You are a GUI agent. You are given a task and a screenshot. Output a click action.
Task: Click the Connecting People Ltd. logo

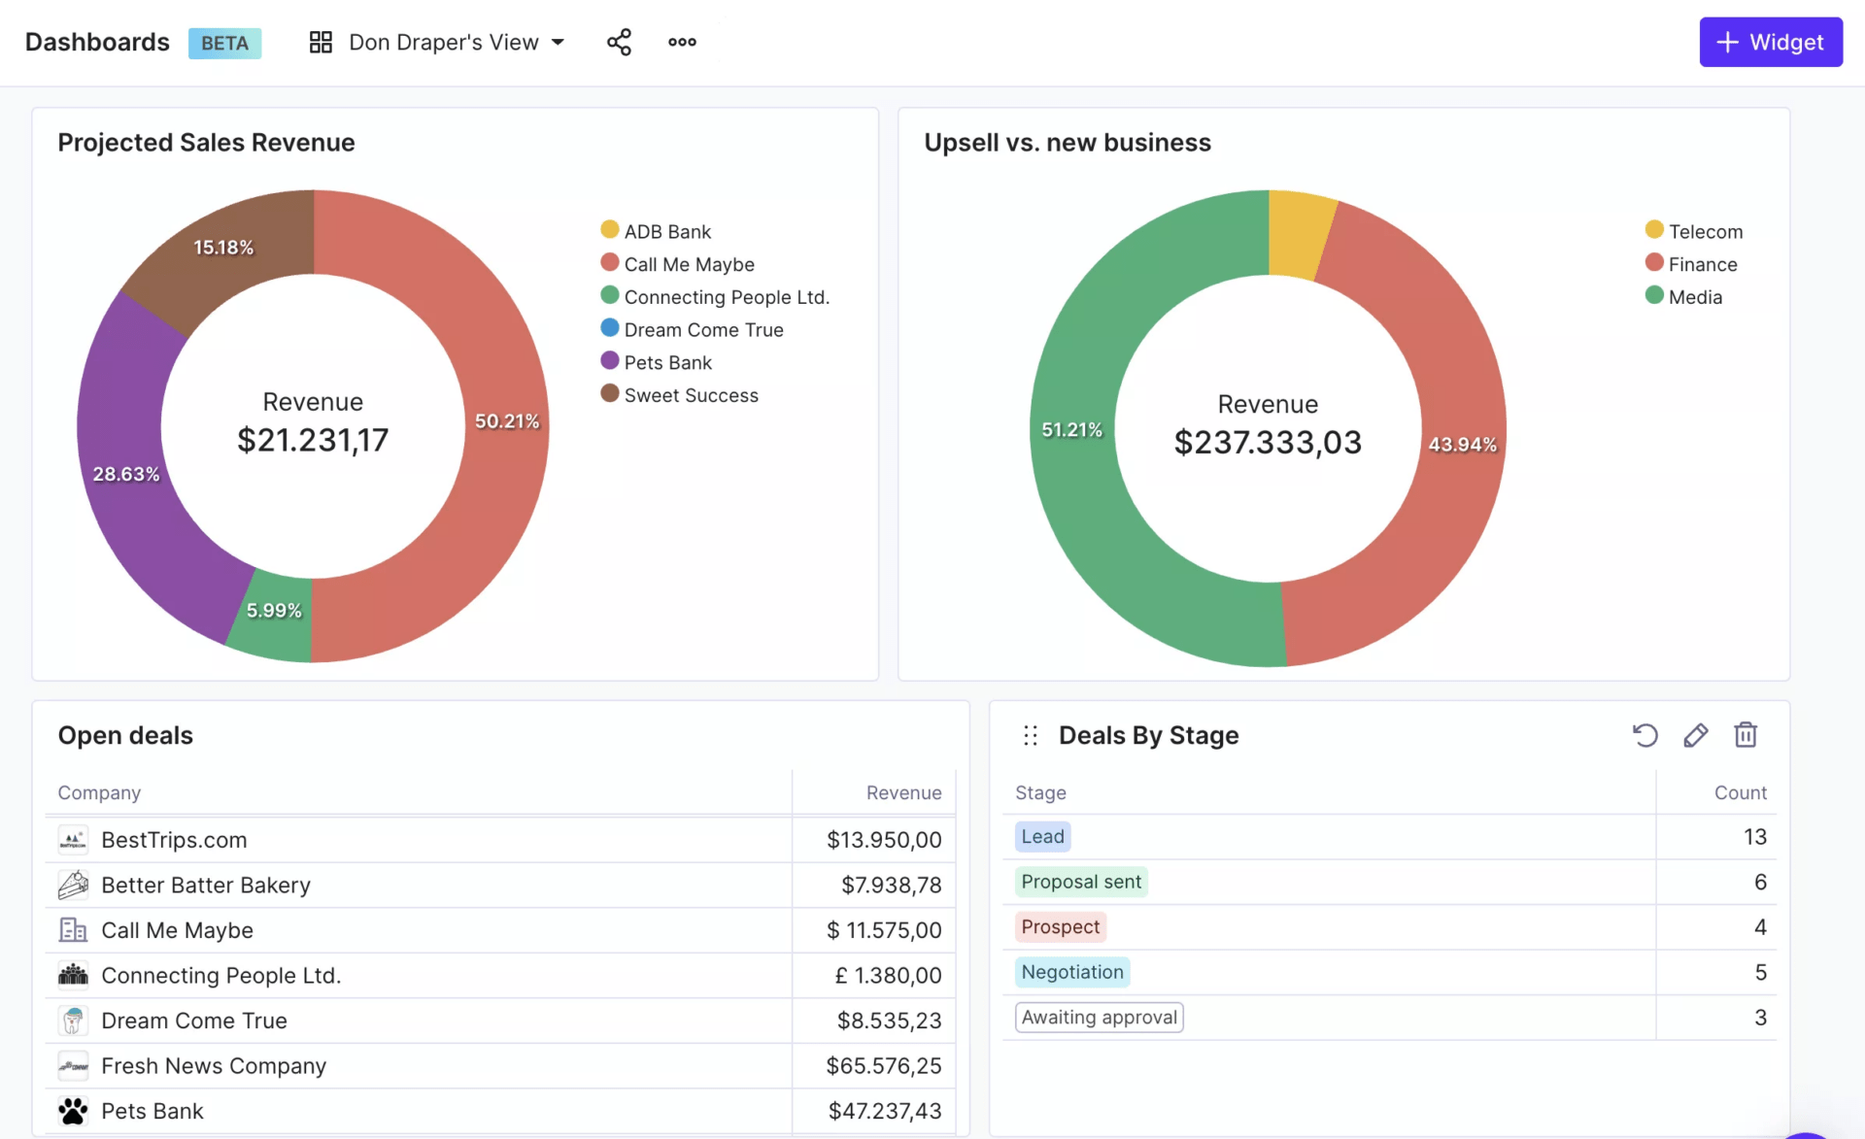[73, 975]
